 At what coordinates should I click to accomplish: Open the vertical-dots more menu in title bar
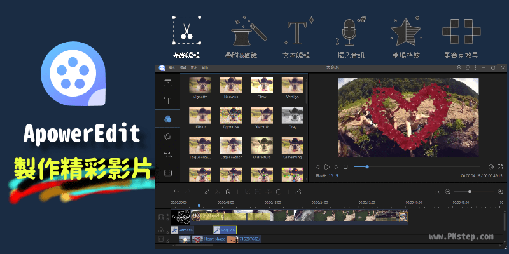475,68
